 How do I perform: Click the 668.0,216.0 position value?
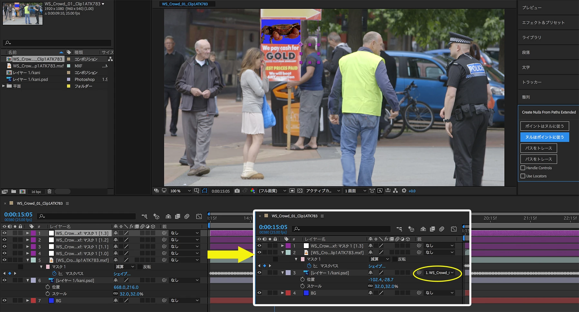coord(126,287)
